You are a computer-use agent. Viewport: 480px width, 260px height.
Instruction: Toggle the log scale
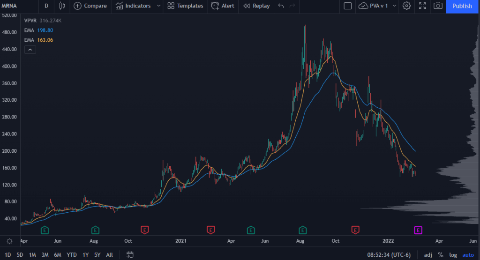453,255
